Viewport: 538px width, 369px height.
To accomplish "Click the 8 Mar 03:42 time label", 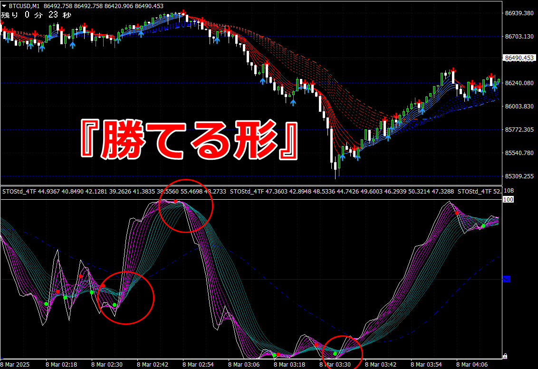I will coord(381,365).
